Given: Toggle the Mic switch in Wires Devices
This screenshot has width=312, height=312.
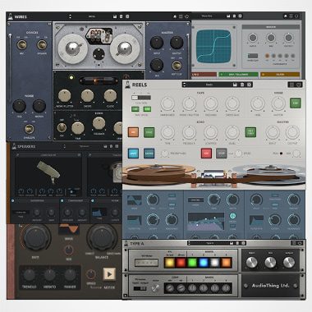Looking at the screenshot, I should [21, 44].
